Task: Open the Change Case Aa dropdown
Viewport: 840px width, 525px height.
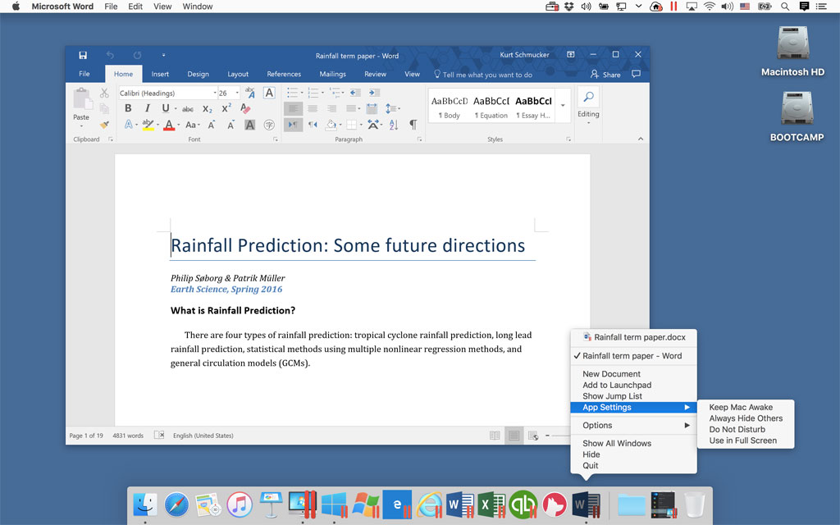Action: tap(192, 125)
